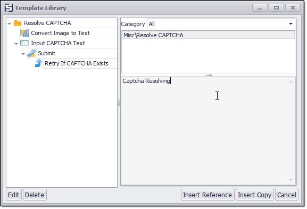The height and width of the screenshot is (209, 307).
Task: Close the Template Library window
Action: 293,8
